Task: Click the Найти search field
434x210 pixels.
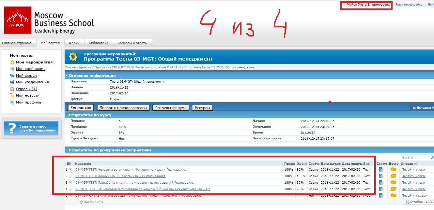Action: [x=416, y=158]
